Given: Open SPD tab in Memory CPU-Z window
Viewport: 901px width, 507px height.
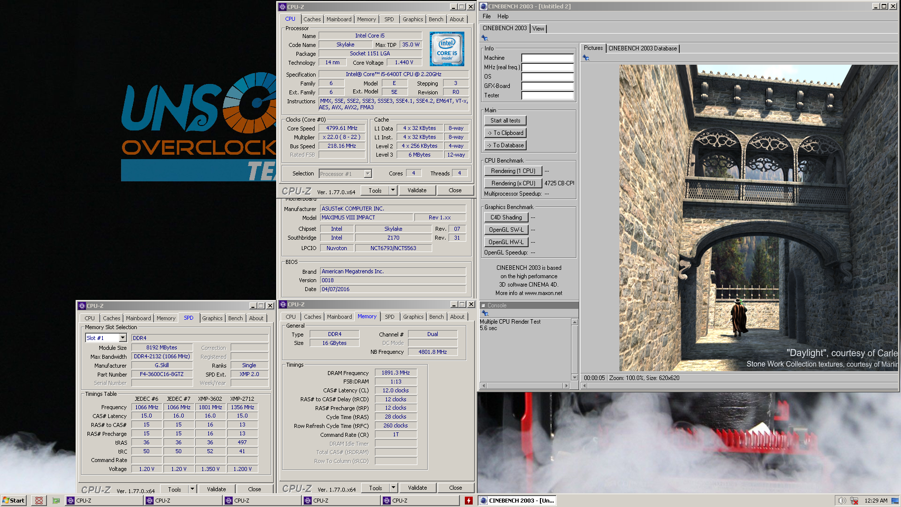Looking at the screenshot, I should click(389, 317).
